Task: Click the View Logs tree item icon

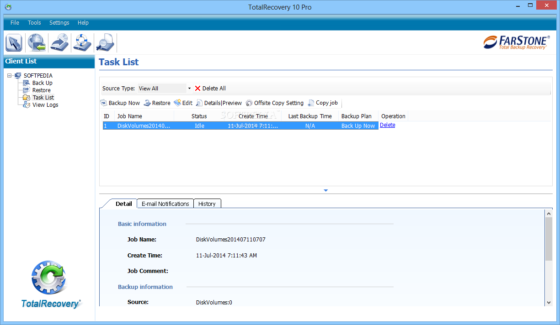Action: pos(27,105)
